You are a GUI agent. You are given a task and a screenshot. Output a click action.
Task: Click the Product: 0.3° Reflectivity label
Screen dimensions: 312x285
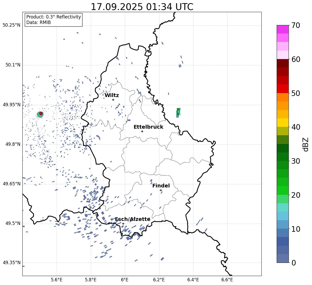[53, 17]
